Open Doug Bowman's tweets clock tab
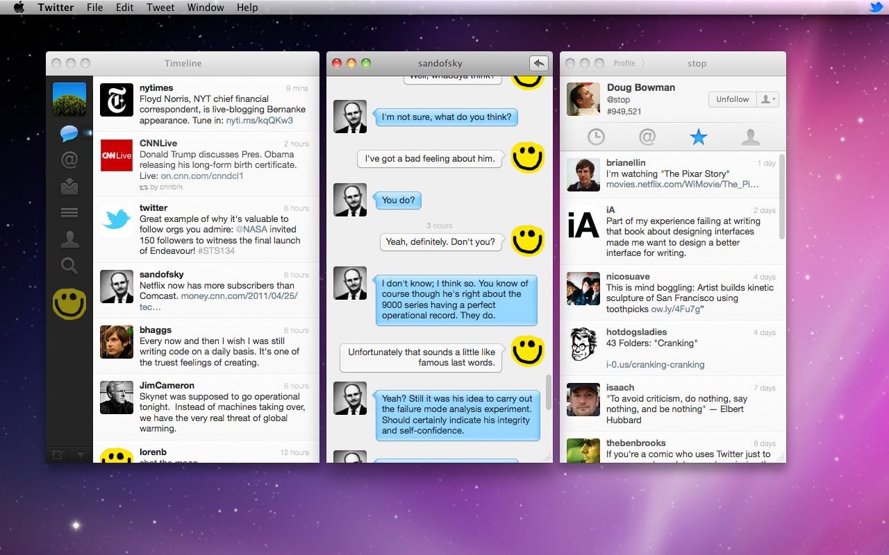Screen dimensions: 889x555 pyautogui.click(x=596, y=137)
